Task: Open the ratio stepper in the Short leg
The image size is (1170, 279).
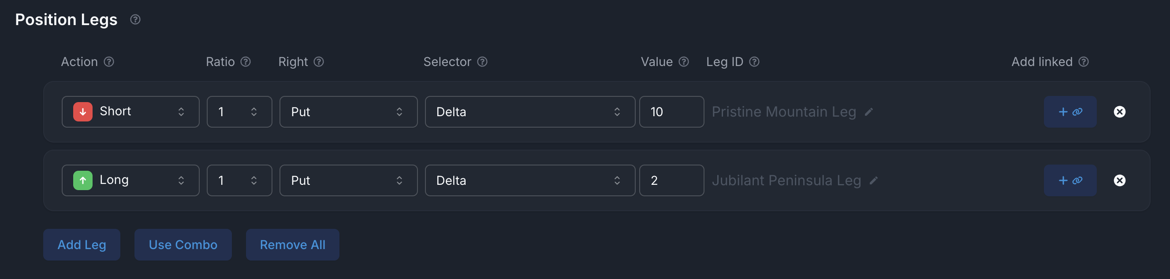Action: [x=239, y=112]
